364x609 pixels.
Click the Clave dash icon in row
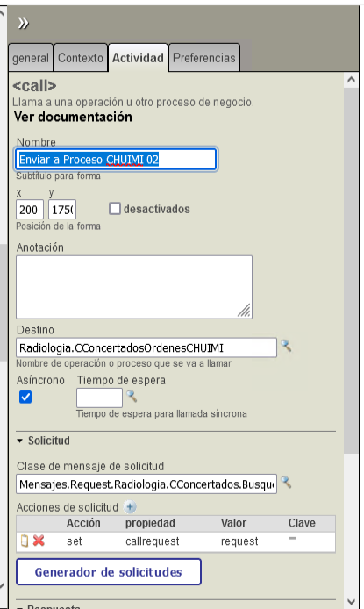[292, 538]
